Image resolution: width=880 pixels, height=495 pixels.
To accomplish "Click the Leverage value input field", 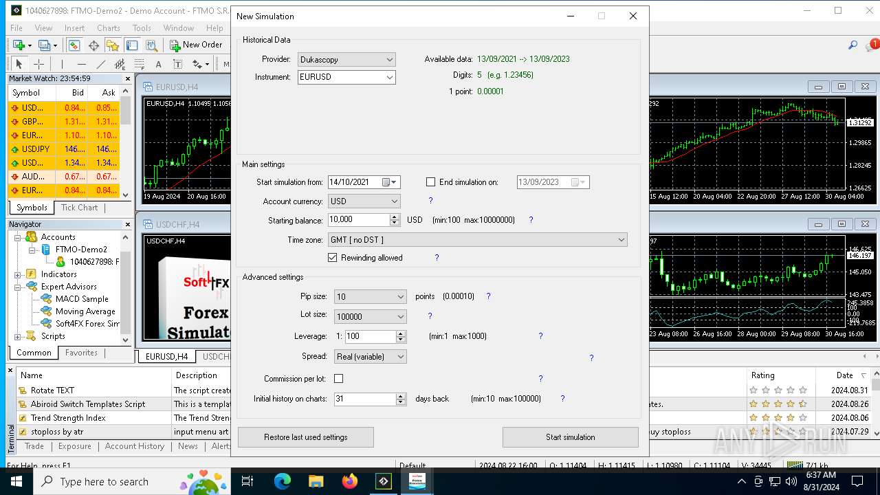I will coord(371,336).
